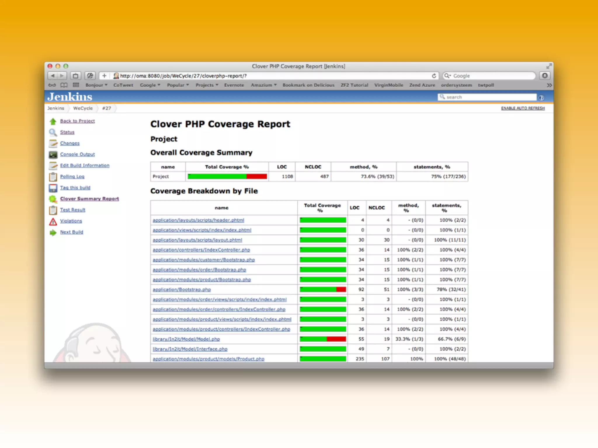This screenshot has width=598, height=448.
Task: Open the Evernote bookmark bar item
Action: tap(234, 85)
